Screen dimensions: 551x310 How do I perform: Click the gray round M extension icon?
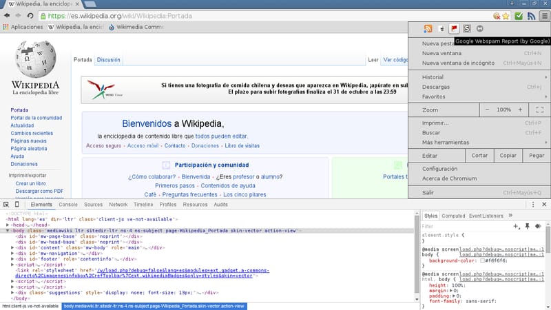click(x=479, y=29)
